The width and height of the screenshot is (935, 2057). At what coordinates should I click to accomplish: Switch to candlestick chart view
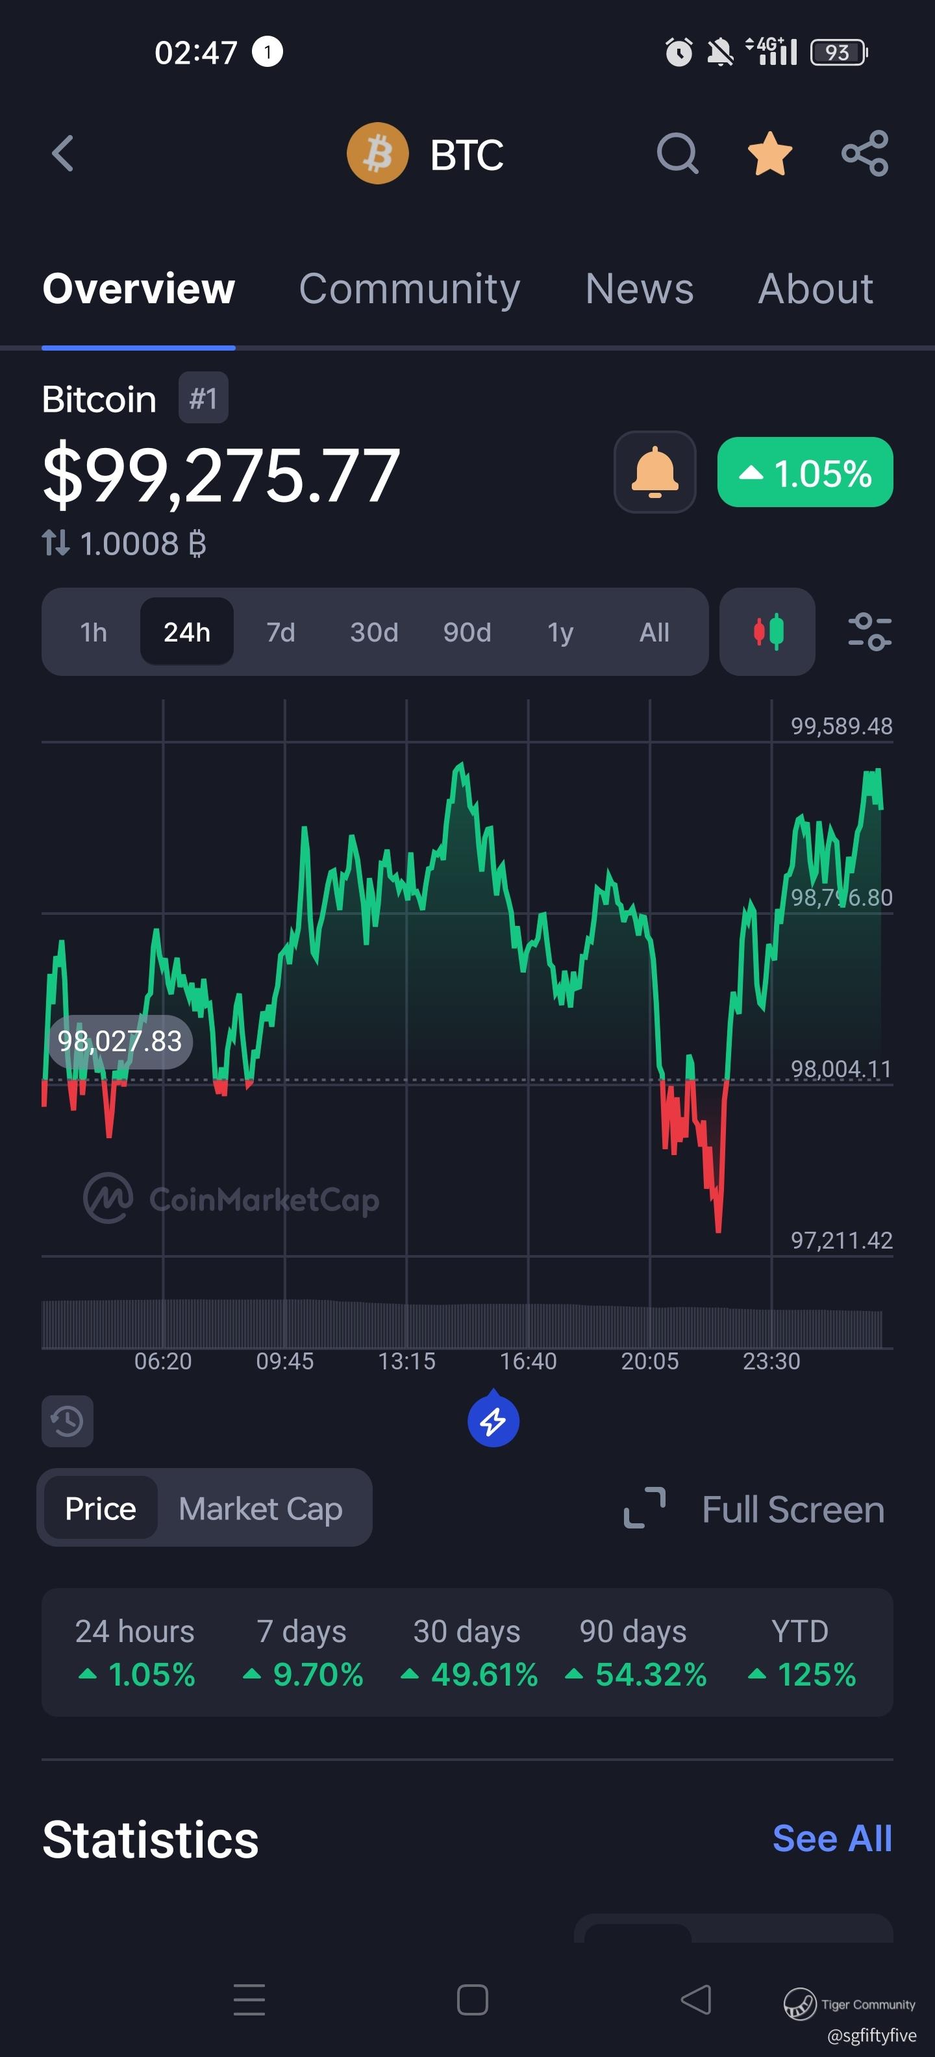point(767,632)
